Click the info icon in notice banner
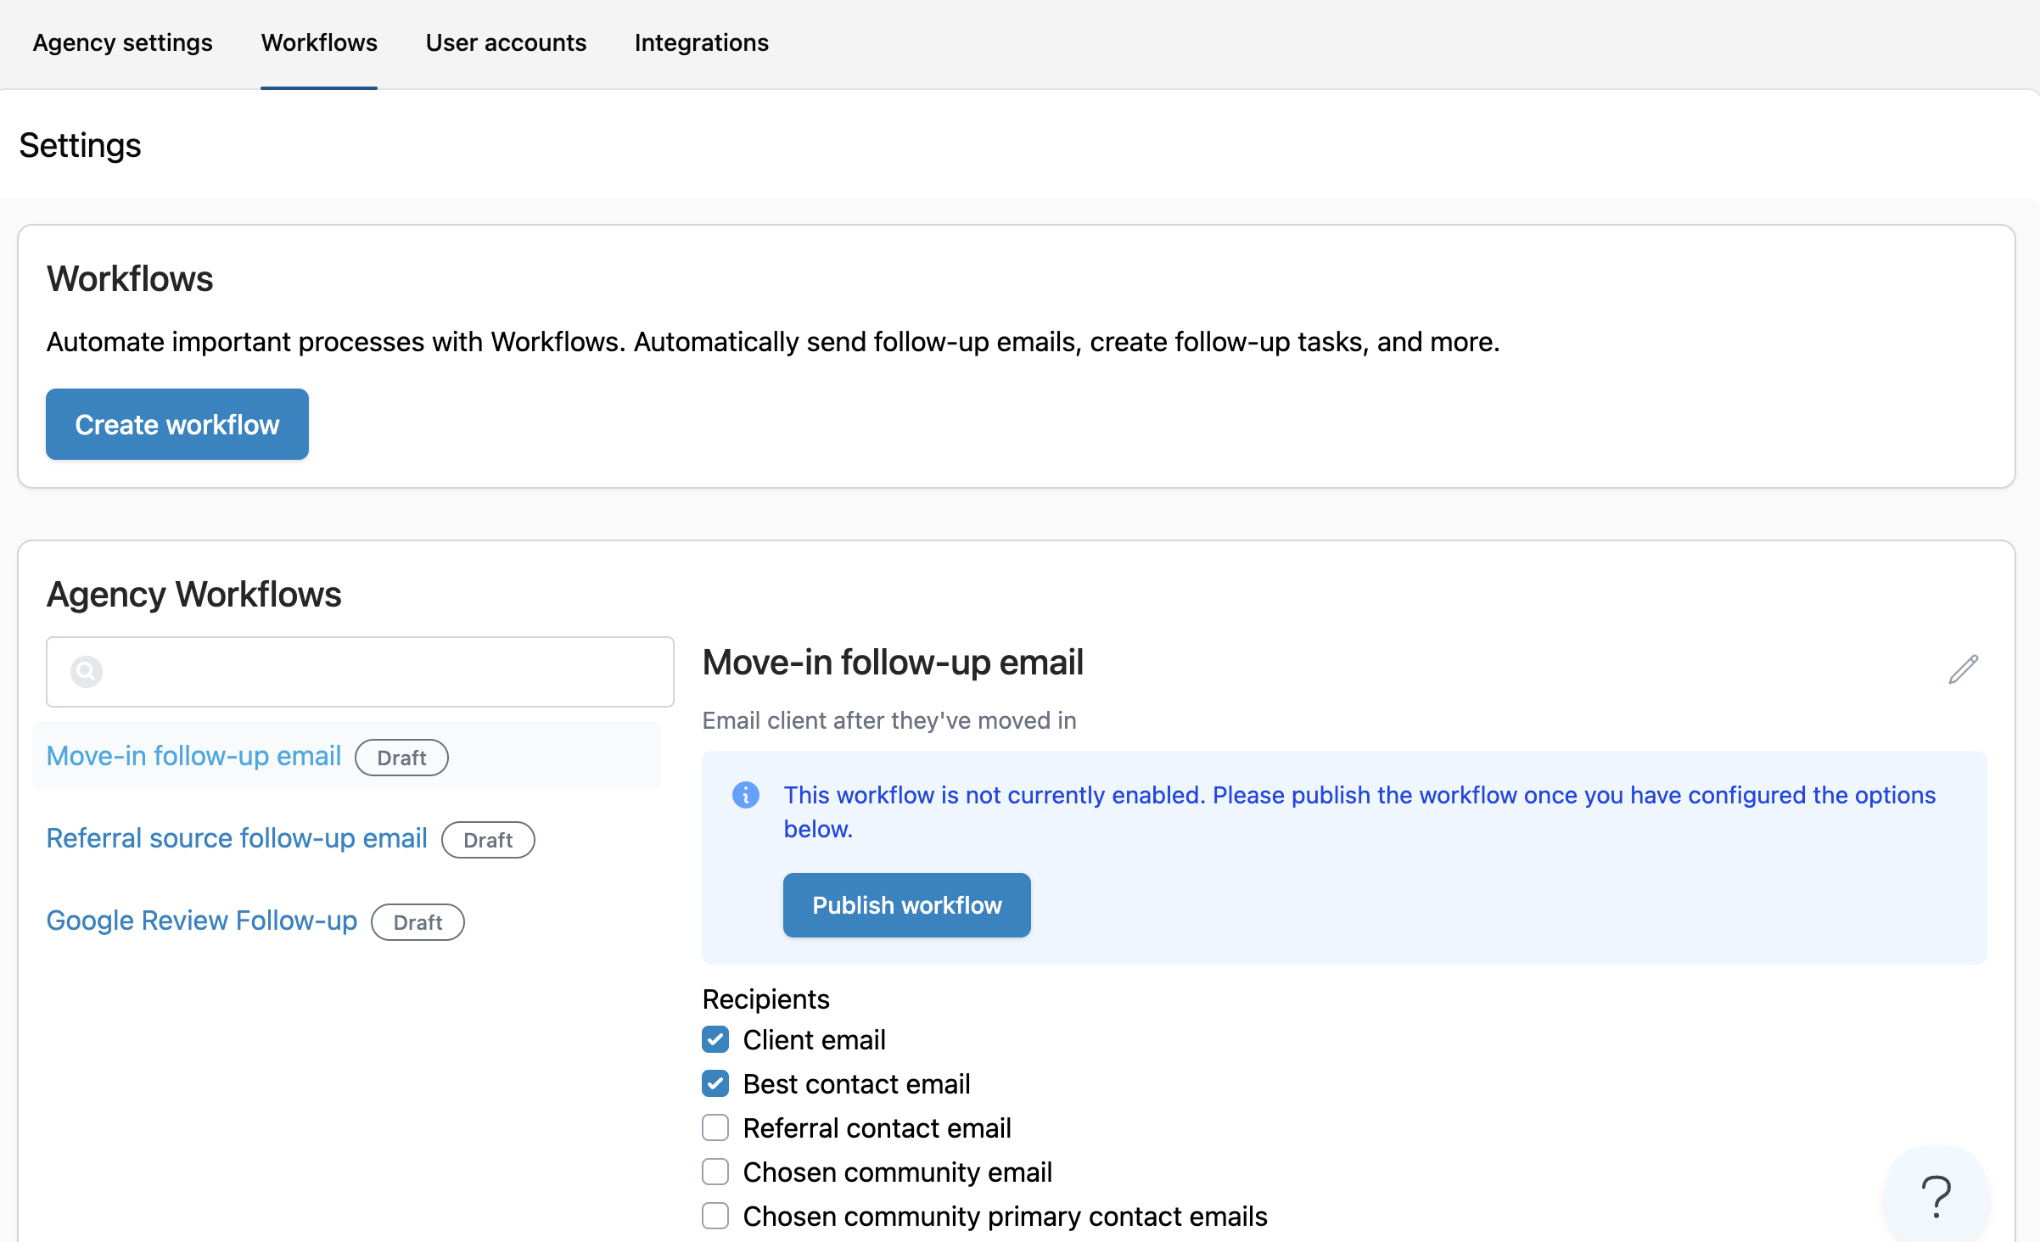The width and height of the screenshot is (2040, 1242). [x=745, y=795]
